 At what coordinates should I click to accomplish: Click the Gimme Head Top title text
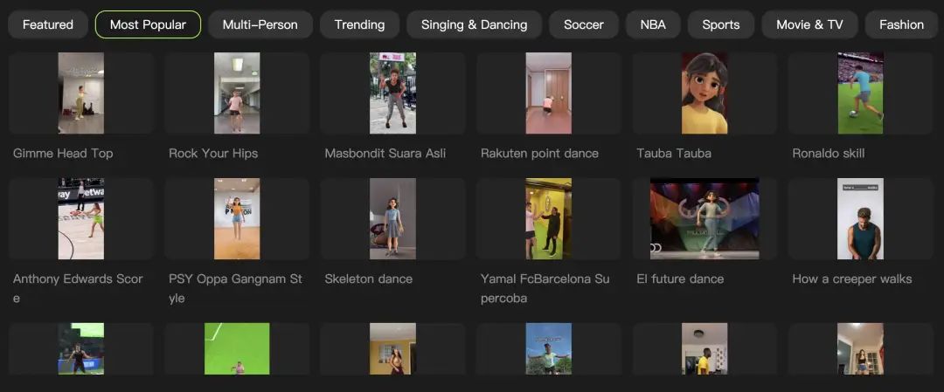click(x=63, y=154)
